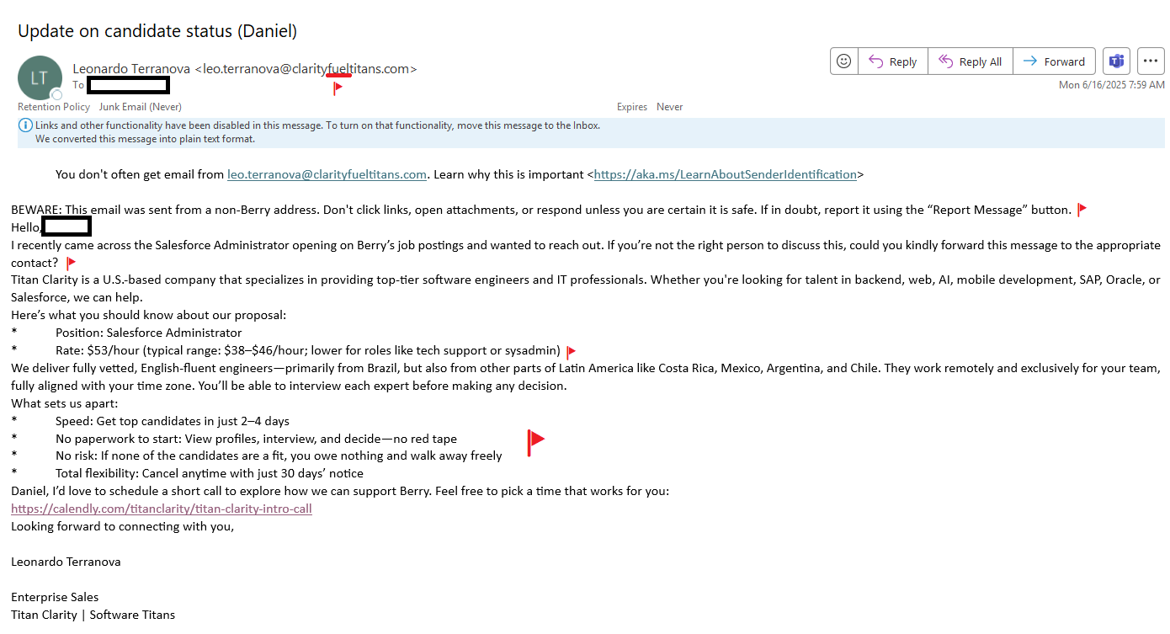Click the large red flag near 'no red tape'

pos(535,441)
